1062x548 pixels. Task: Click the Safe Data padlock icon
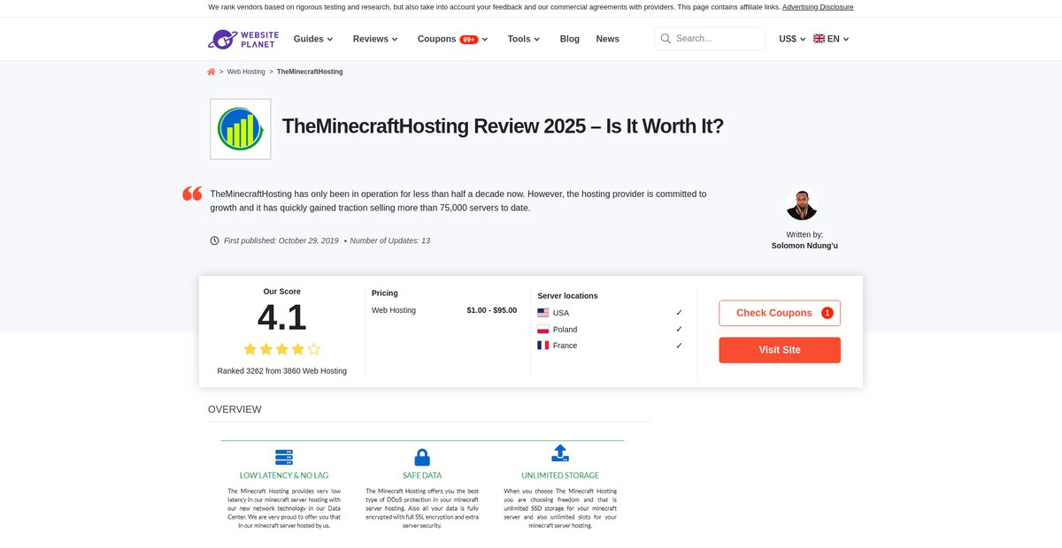pos(422,457)
